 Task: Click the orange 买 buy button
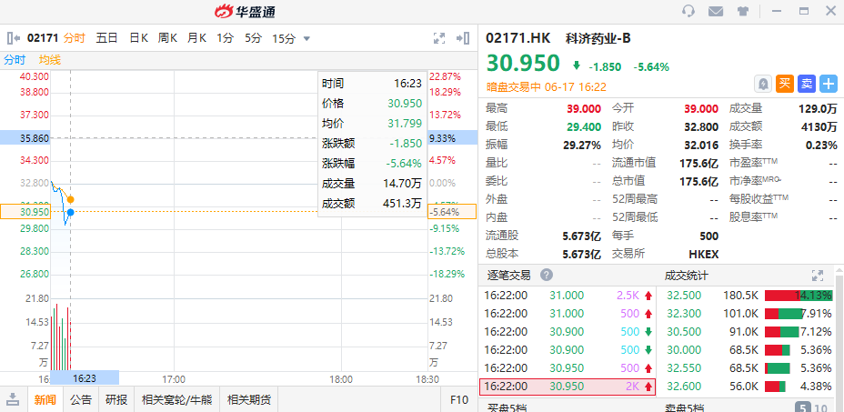point(785,84)
